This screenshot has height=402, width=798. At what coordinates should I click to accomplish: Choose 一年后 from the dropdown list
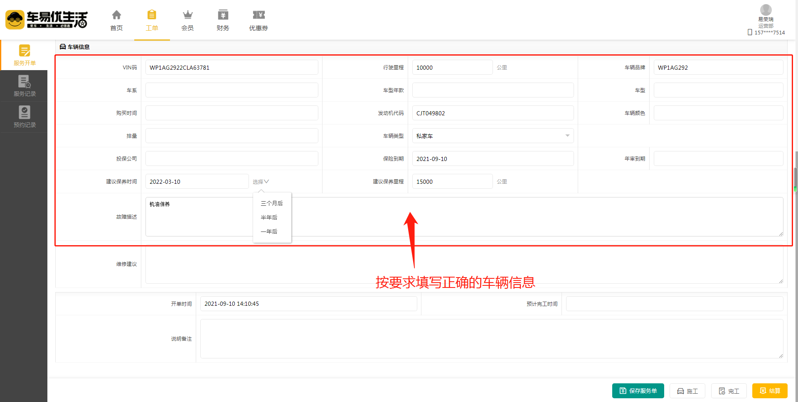(x=269, y=231)
